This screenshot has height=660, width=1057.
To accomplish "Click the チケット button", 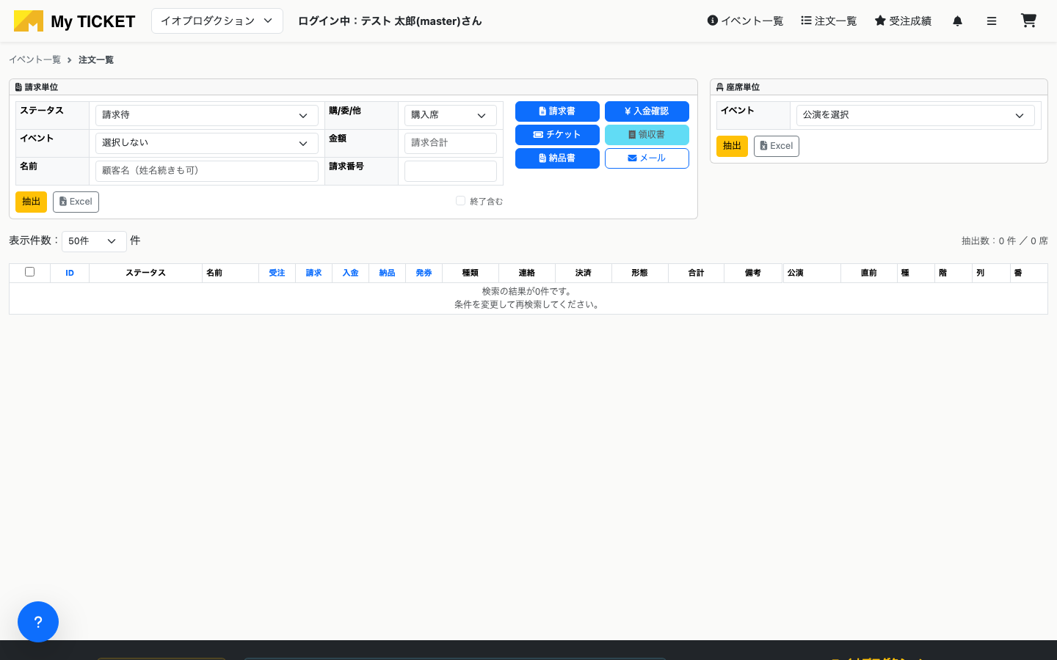I will (x=557, y=135).
